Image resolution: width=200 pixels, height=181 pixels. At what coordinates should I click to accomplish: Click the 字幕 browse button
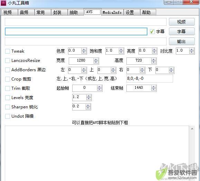tap(182, 31)
